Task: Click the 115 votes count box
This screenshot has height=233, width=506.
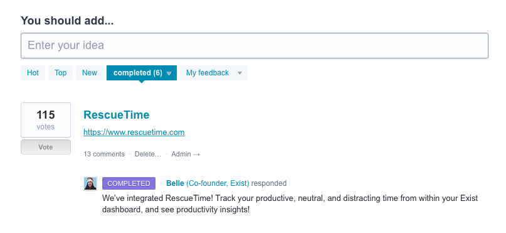Action: (x=46, y=120)
